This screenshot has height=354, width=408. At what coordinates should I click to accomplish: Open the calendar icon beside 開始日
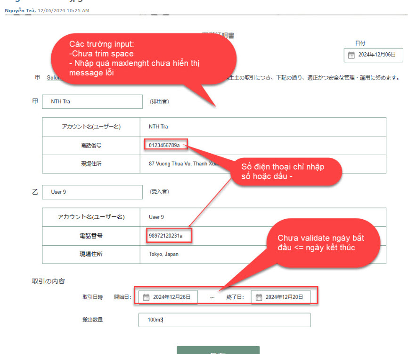coord(146,297)
